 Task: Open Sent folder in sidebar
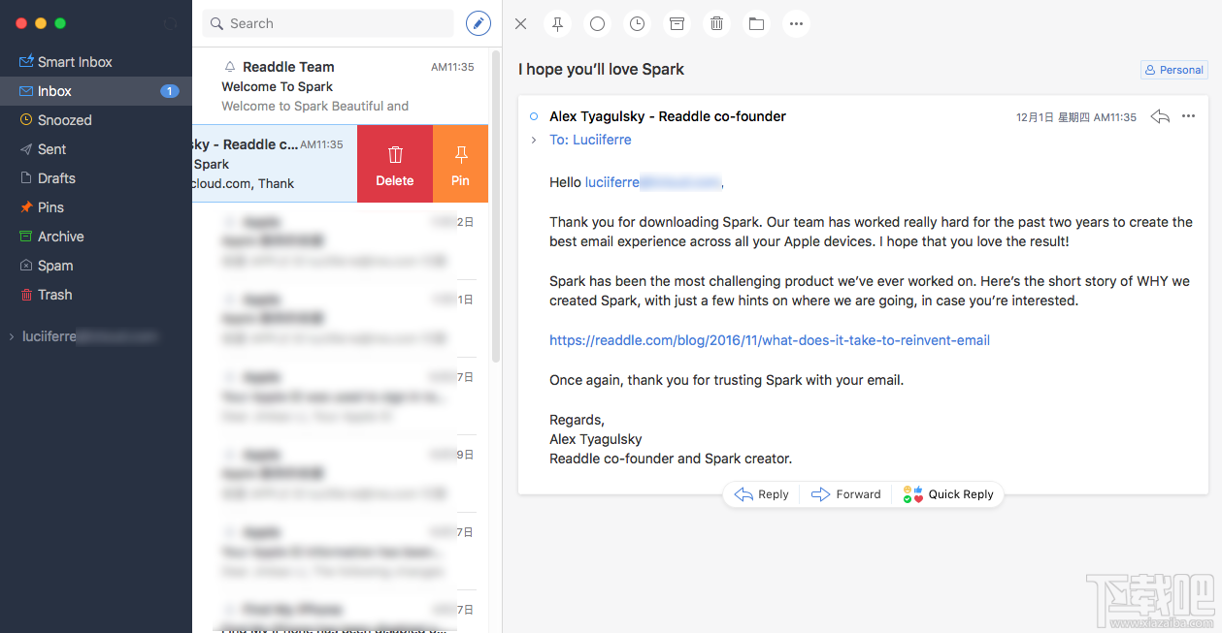pos(43,149)
